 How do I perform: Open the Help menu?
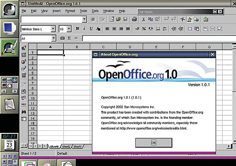(122, 11)
